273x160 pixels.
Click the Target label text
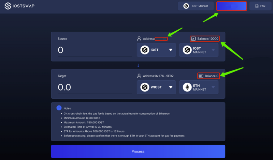[62, 76]
